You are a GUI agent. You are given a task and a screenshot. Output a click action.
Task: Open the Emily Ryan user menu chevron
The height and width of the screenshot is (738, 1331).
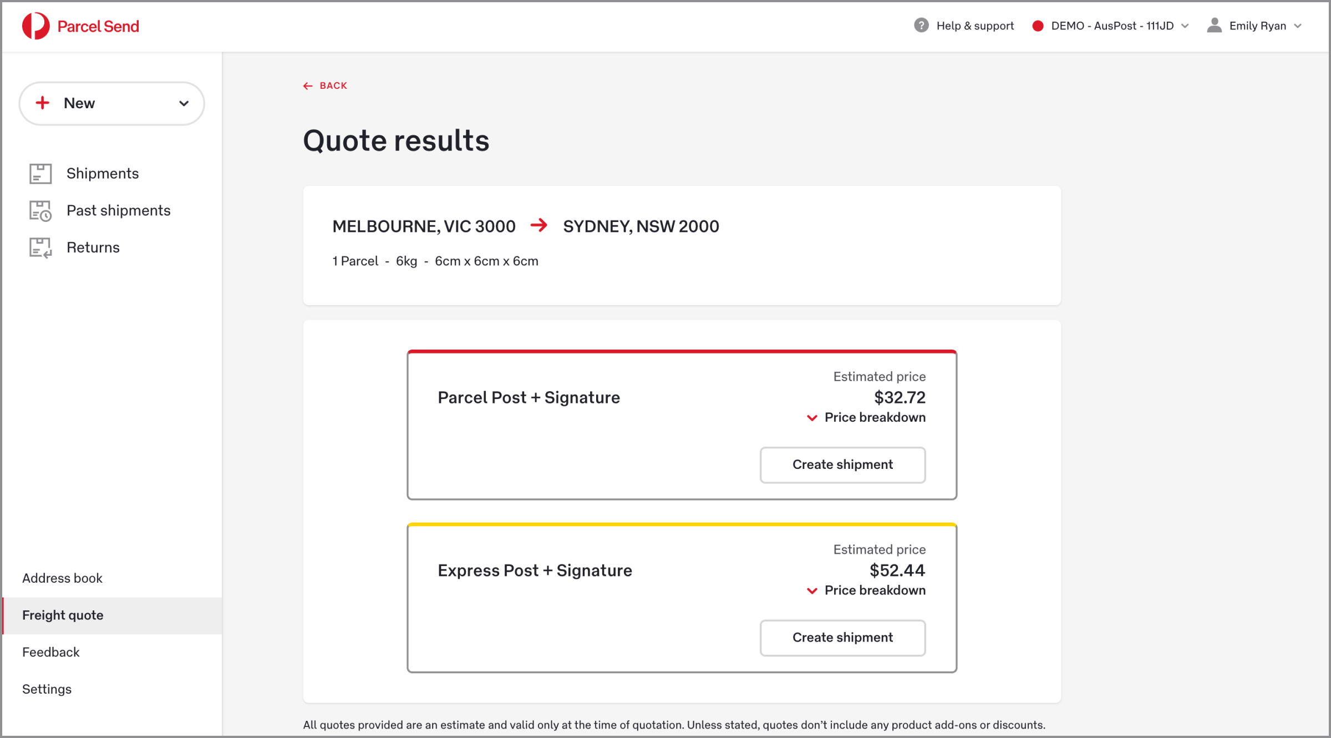click(1298, 26)
